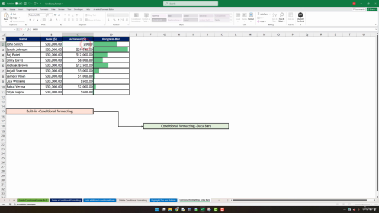This screenshot has height=213, width=379.
Task: Switch to the Data tab
Action: click(x=53, y=9)
